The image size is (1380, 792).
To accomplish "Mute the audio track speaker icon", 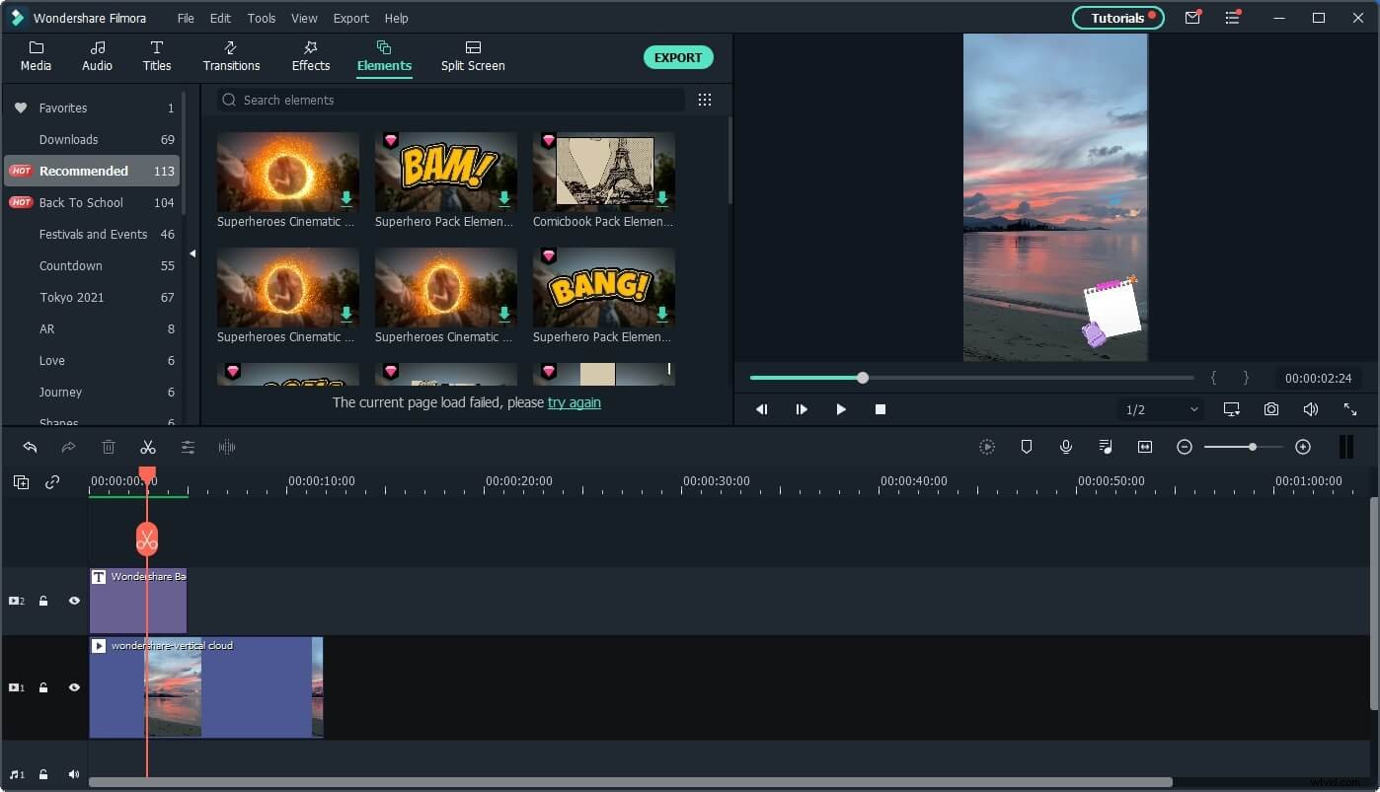I will click(x=74, y=774).
